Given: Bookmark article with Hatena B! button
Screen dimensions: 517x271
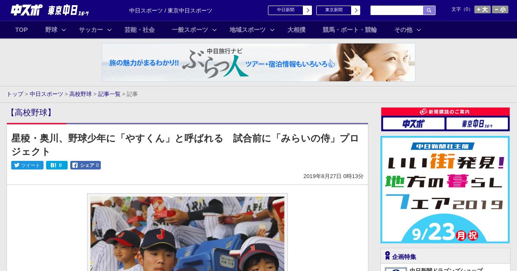Looking at the screenshot, I should tap(57, 165).
